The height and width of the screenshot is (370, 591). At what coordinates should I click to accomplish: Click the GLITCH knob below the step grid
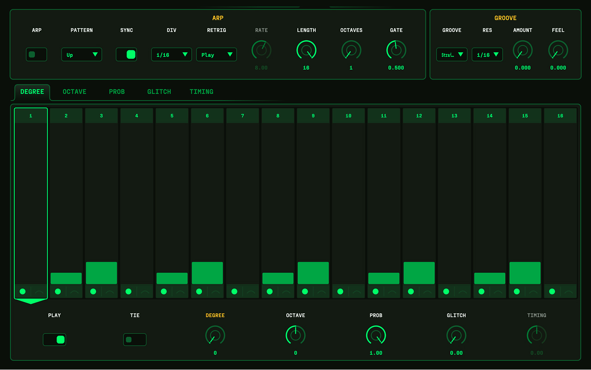tap(456, 335)
